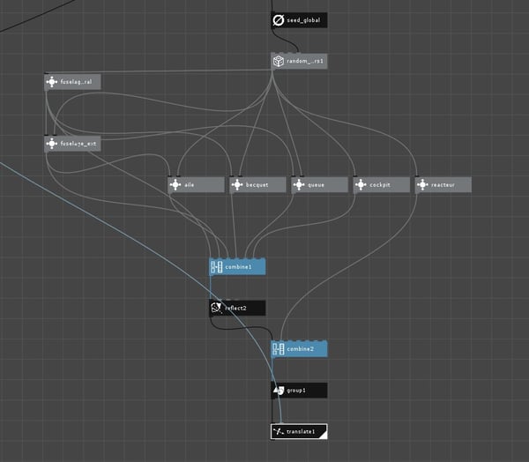
Task: Select the reacteur node
Action: 443,185
